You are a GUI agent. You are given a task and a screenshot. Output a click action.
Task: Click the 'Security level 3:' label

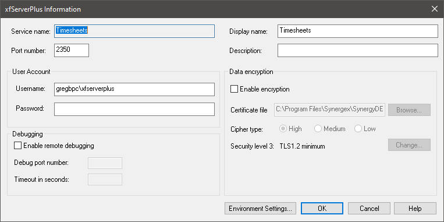pos(253,146)
